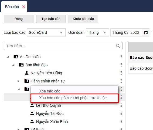153x130 pixels.
Task: Expand the Kỹ thuật node
Action: coord(18,129)
